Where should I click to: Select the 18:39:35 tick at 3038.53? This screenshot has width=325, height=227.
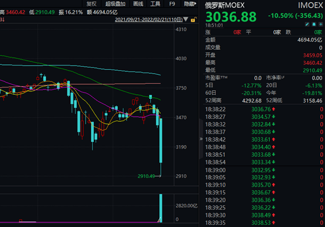click(x=264, y=223)
